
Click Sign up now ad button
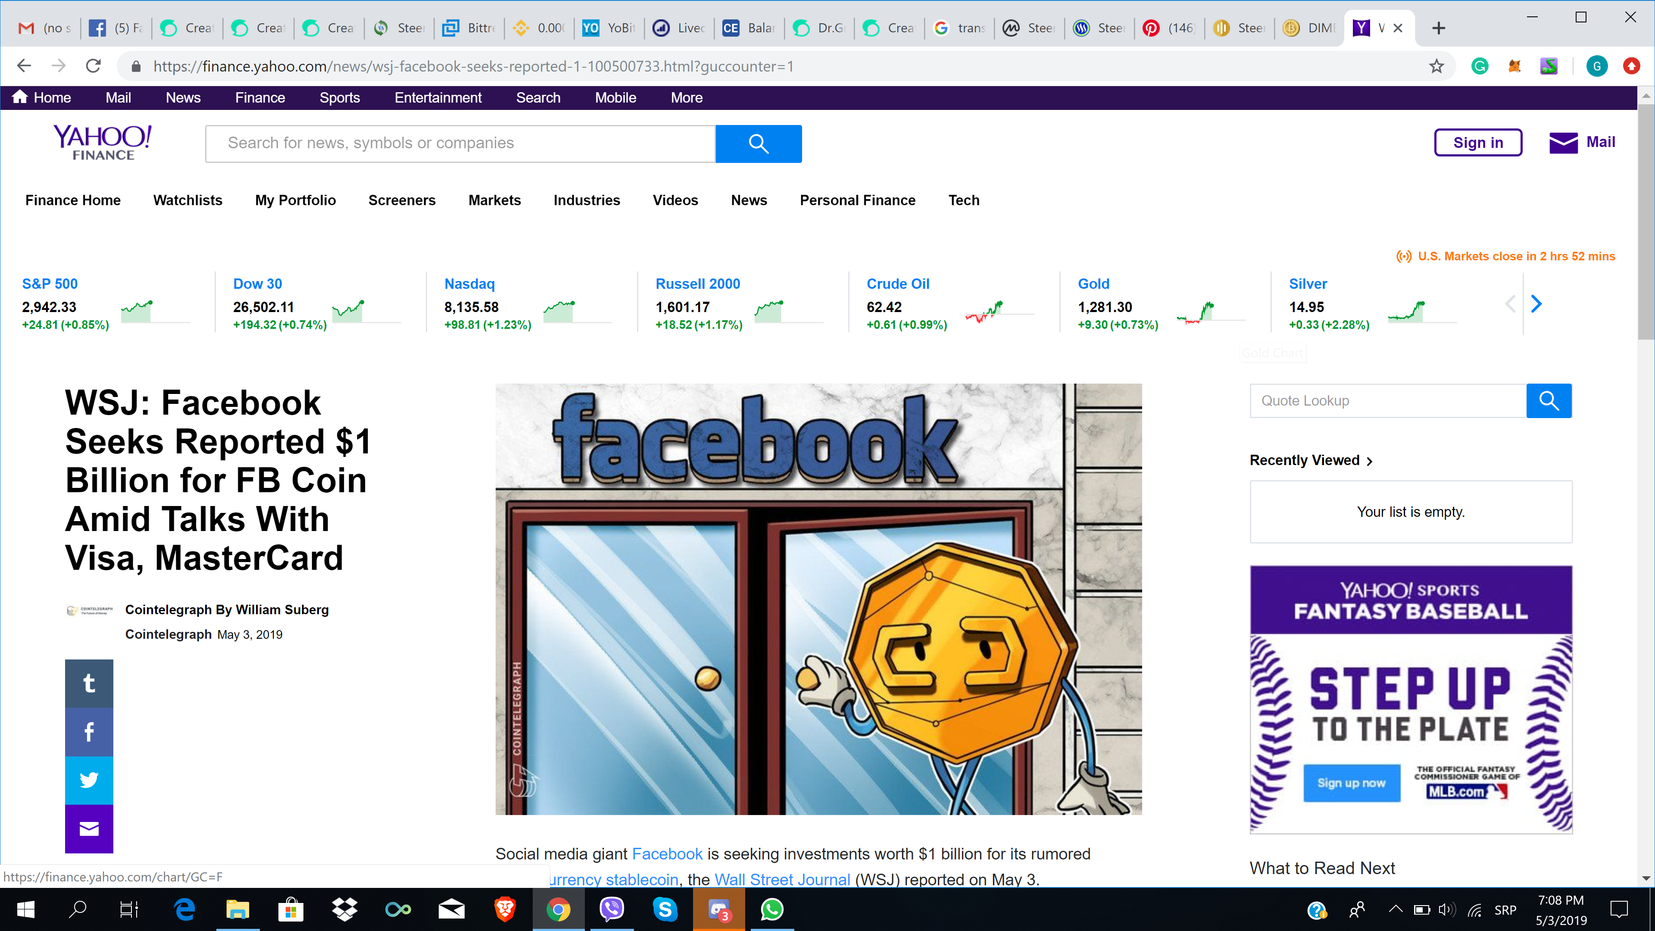[1351, 783]
